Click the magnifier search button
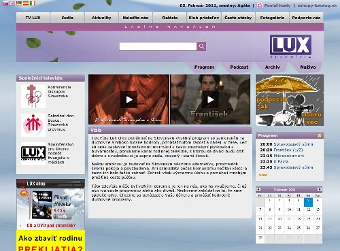The image size is (340, 251). point(201,46)
